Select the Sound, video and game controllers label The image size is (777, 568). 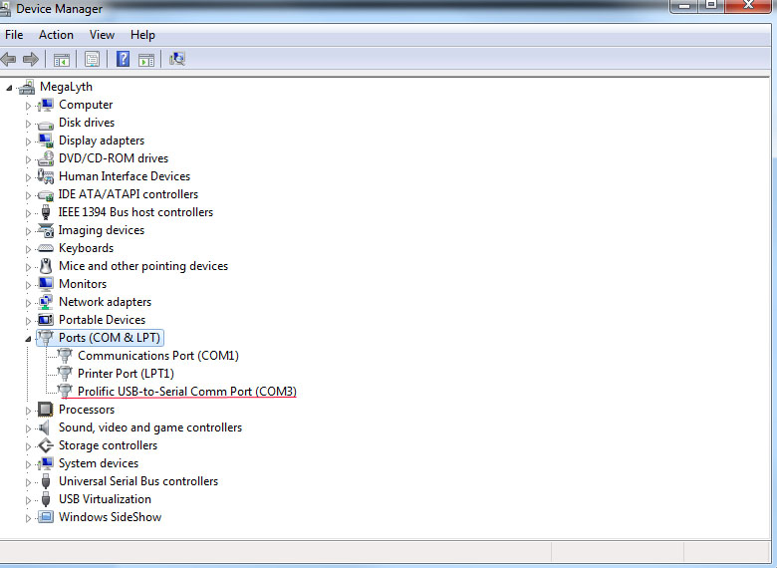coord(150,427)
